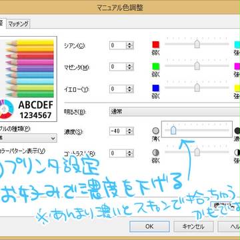Image resolution: width=240 pixels, height=240 pixels.
Task: Click the マゼンタ slider thumb
Action: point(197,66)
